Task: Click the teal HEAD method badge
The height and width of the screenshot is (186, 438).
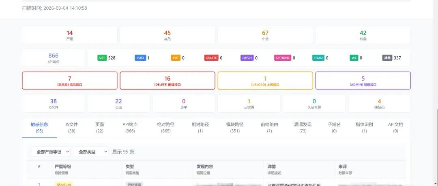Action: [318, 58]
